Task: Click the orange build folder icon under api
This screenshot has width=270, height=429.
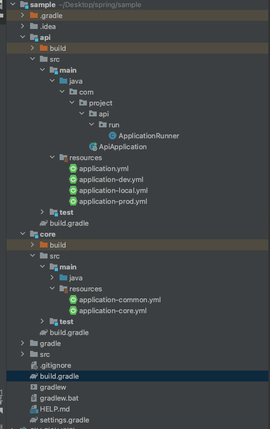Action: pyautogui.click(x=44, y=48)
